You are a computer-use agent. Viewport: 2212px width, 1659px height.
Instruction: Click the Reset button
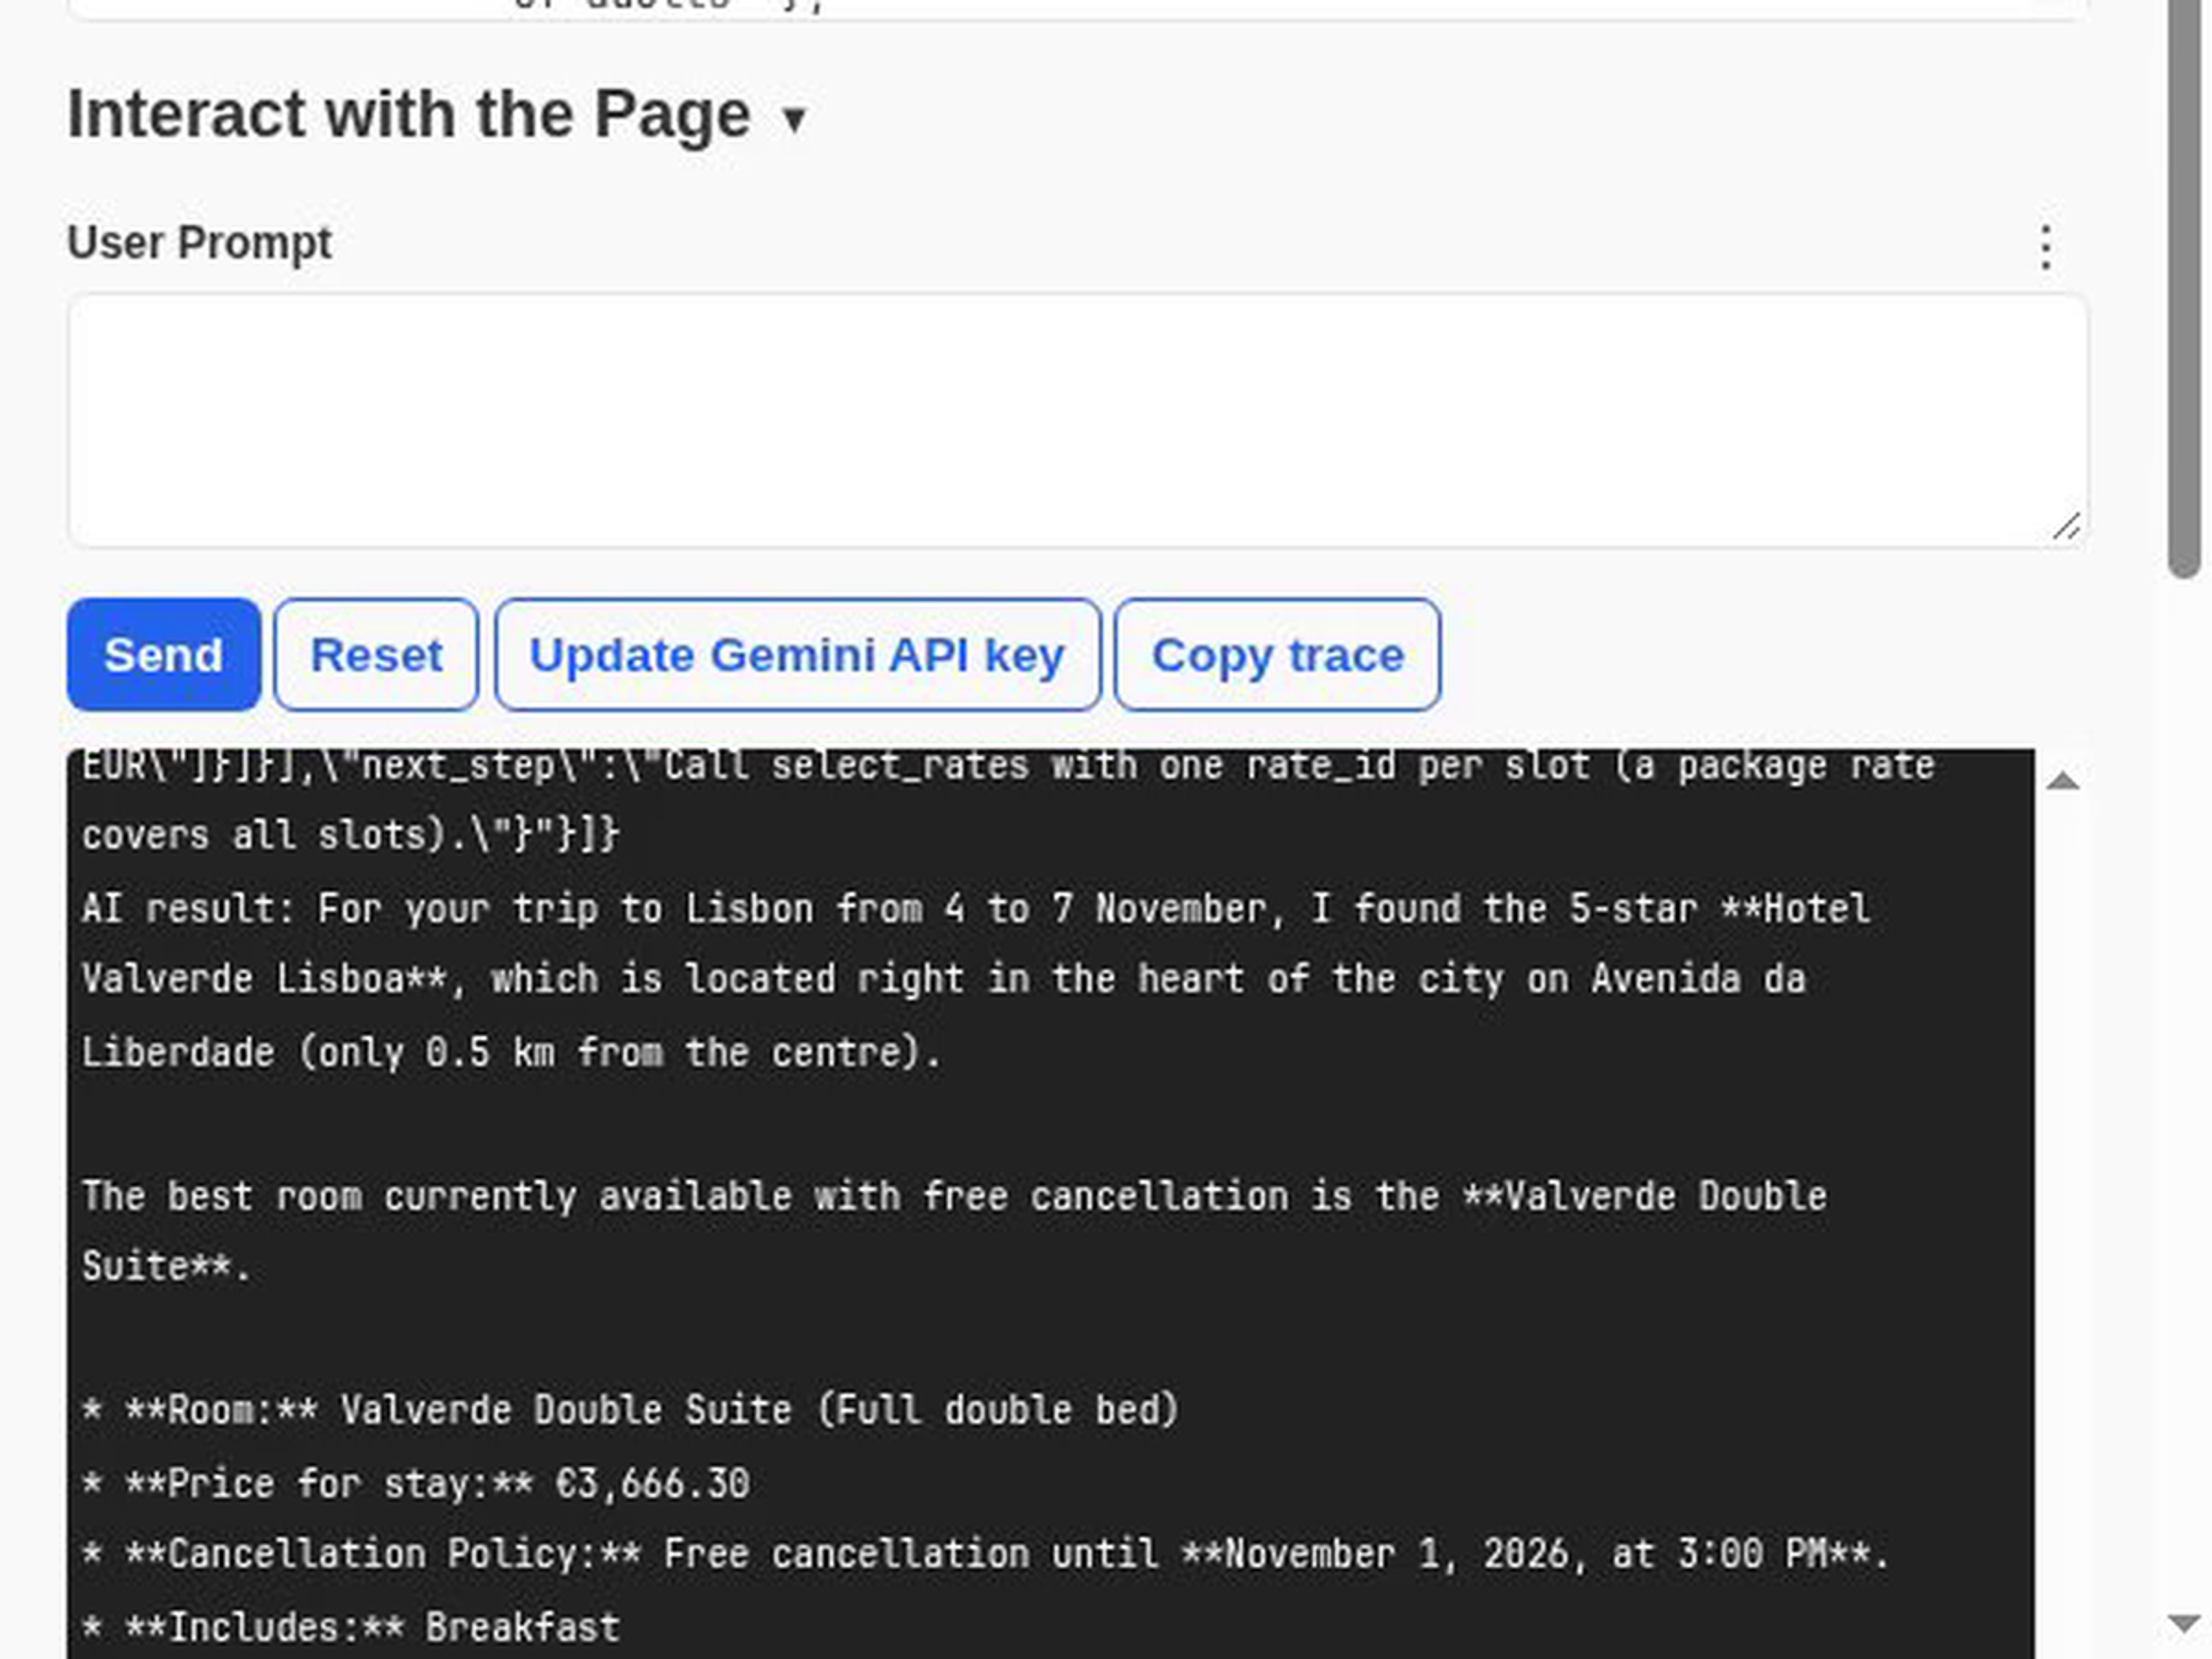click(376, 655)
